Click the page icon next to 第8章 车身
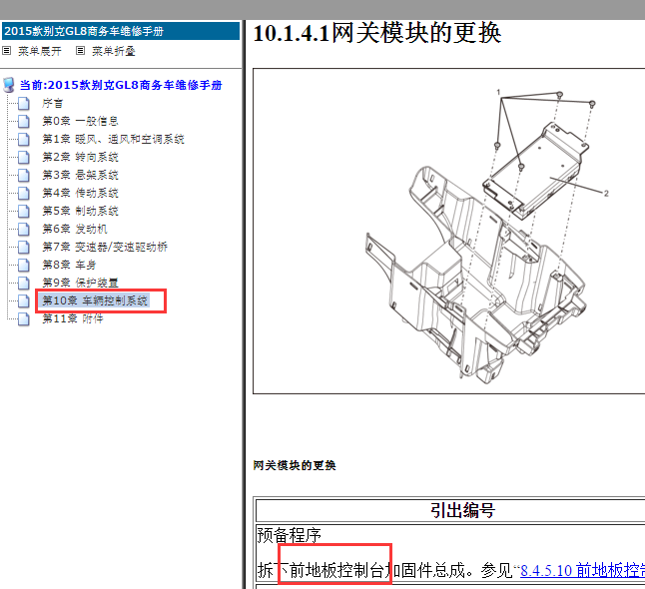This screenshot has width=645, height=589. [24, 265]
